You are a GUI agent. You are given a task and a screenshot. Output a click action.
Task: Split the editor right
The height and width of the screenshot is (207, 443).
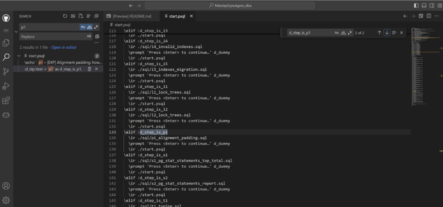coord(429,16)
